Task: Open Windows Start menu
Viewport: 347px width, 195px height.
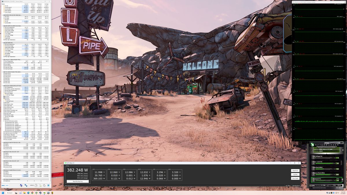Action: [3, 193]
